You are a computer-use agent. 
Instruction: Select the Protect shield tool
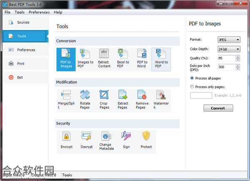146,142
